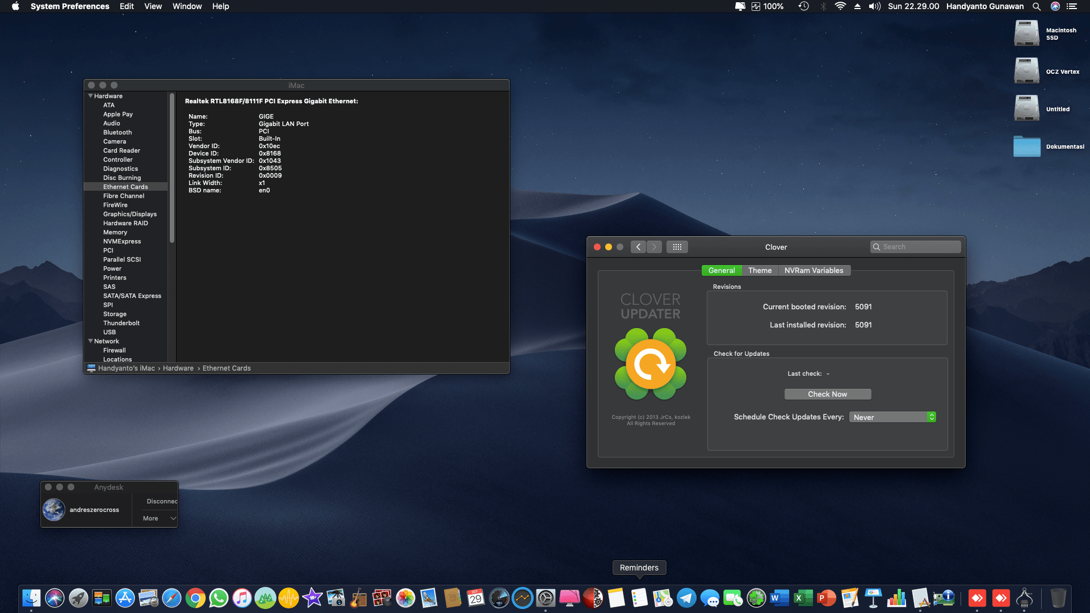This screenshot has height=613, width=1090.
Task: Open the Window menu in the menu bar
Action: click(x=187, y=6)
